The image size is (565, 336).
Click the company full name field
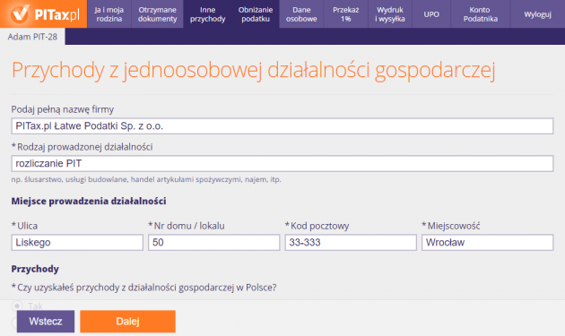[x=282, y=126]
